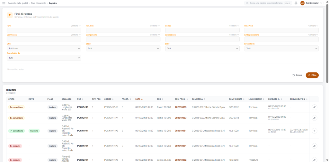
Task: Open the hamburger navigation menu
Action: coord(4,3)
